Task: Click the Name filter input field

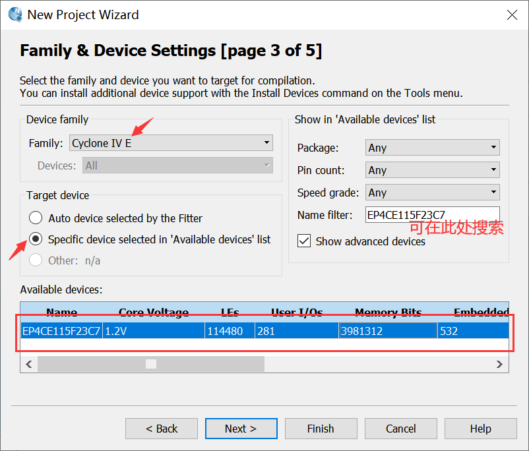Action: click(x=432, y=214)
